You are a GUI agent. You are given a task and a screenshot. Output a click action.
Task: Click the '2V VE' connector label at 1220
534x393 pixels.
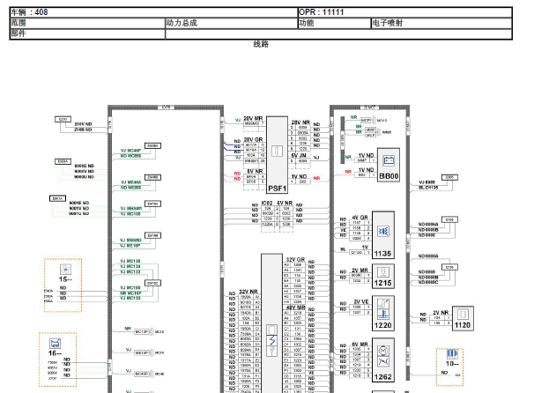click(x=361, y=301)
